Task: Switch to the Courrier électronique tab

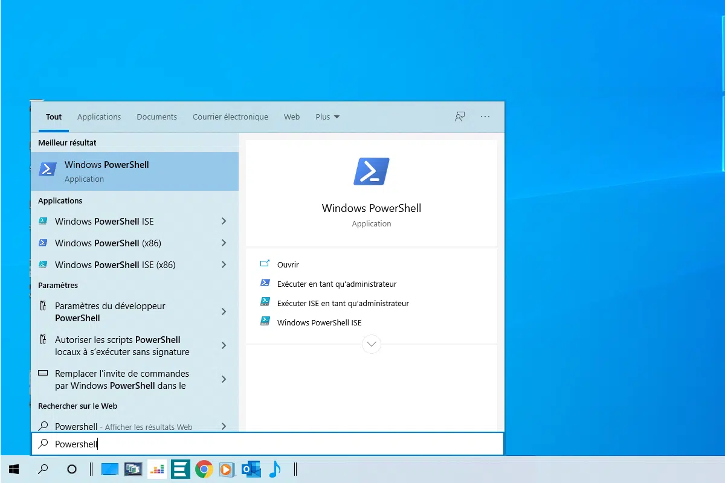Action: (230, 117)
